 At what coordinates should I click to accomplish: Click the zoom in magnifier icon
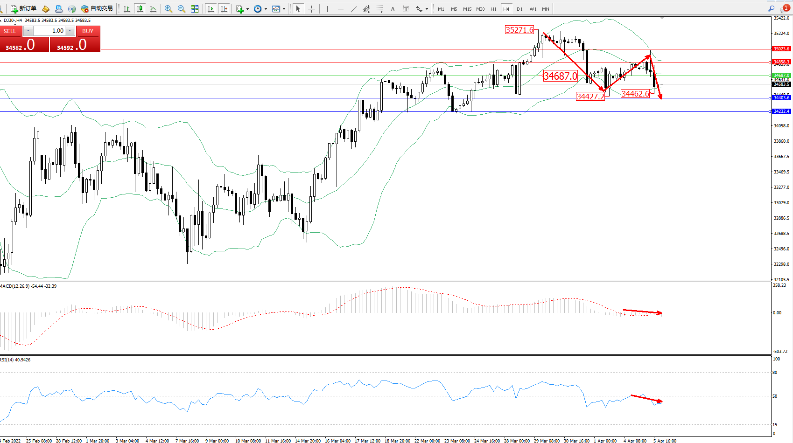coord(168,9)
